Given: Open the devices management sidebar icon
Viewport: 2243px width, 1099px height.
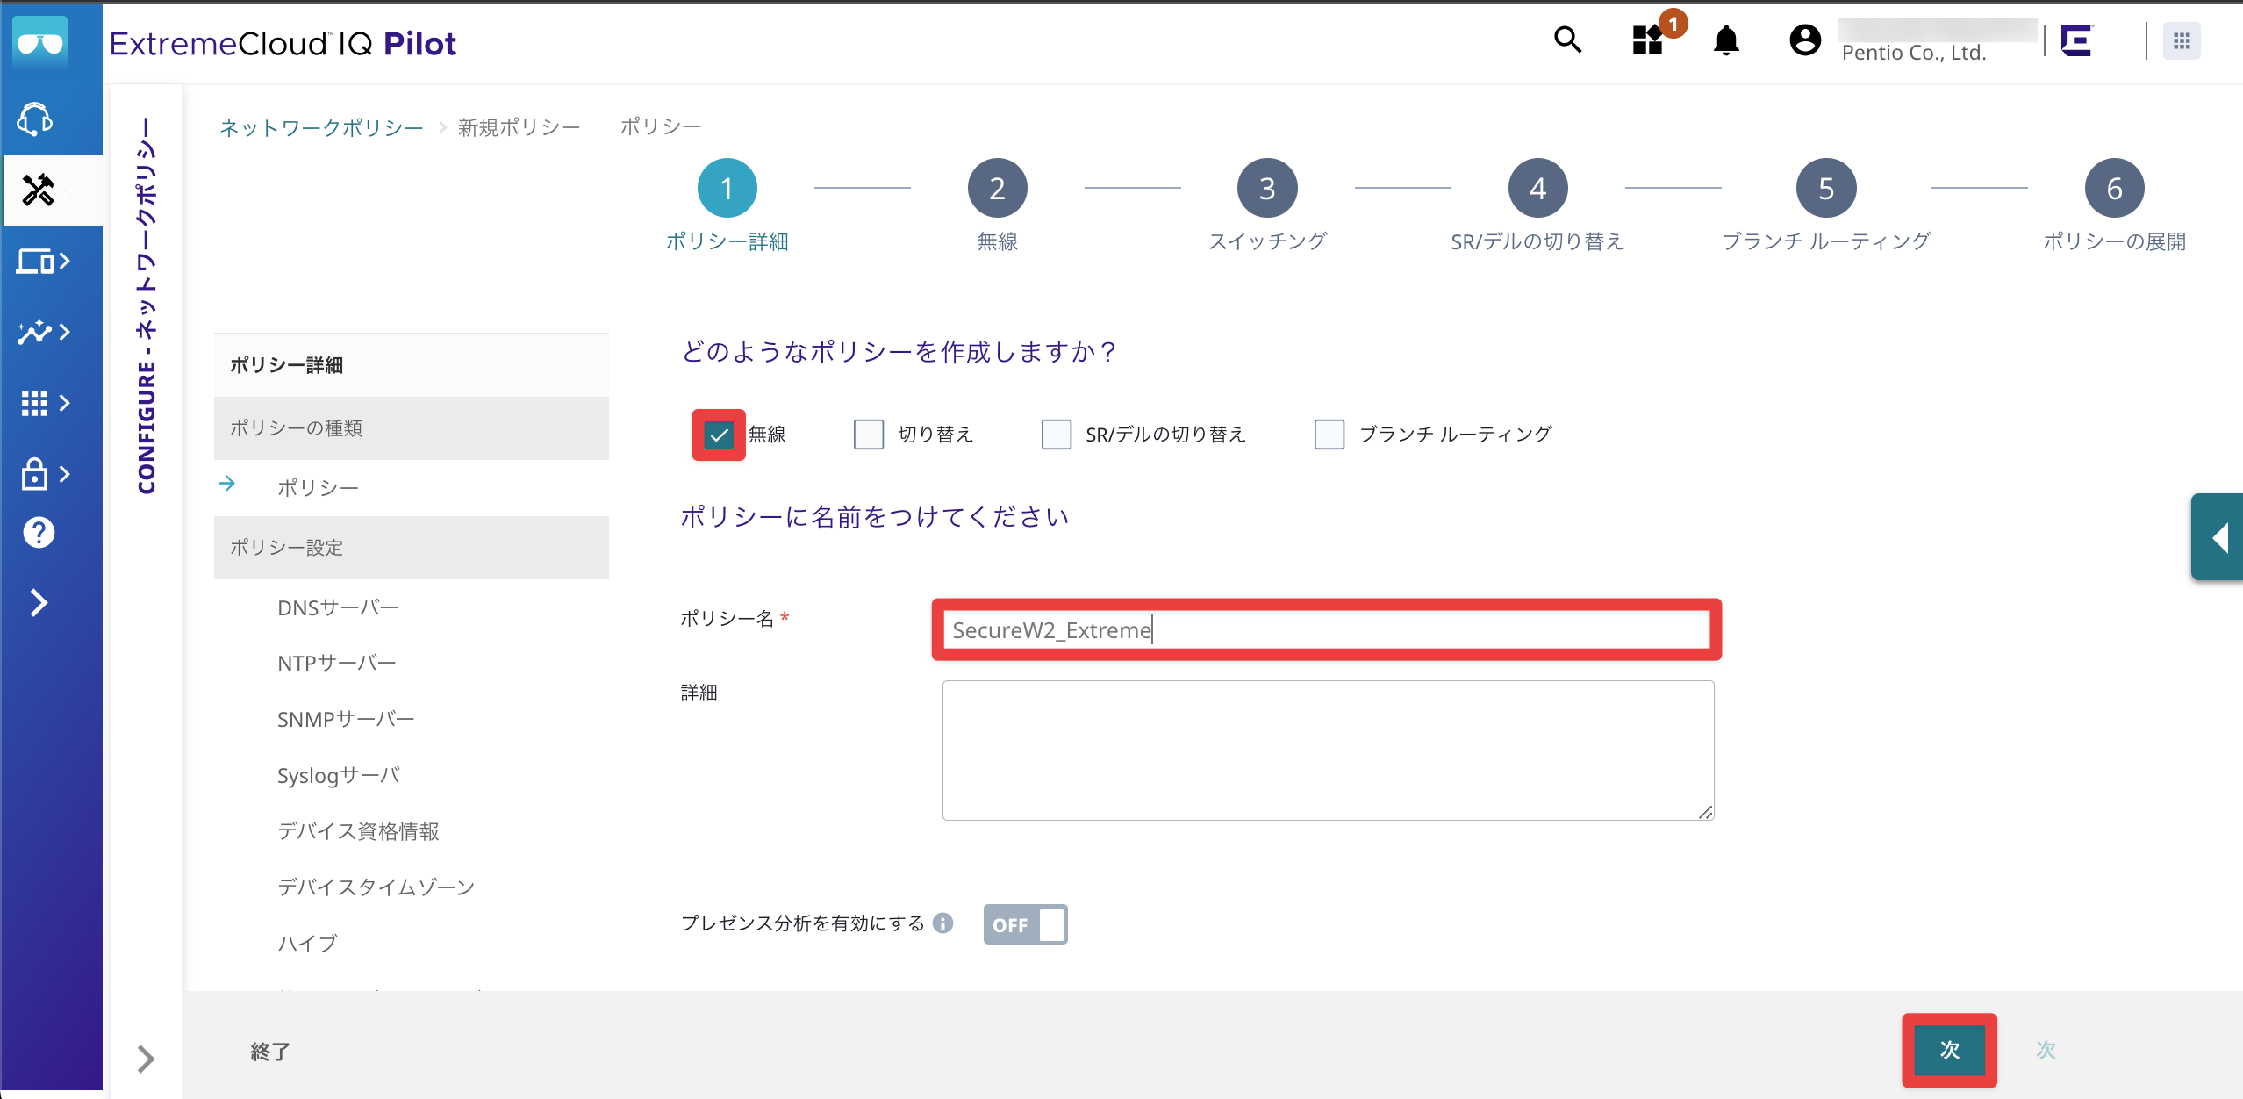Looking at the screenshot, I should (x=43, y=261).
